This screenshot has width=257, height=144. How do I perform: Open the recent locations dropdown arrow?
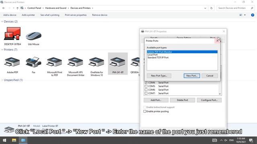13,8
